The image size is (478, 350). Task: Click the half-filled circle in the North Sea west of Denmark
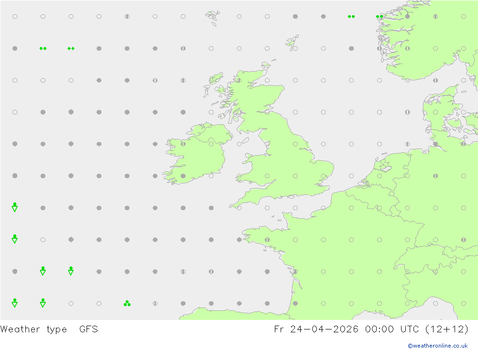click(x=408, y=112)
